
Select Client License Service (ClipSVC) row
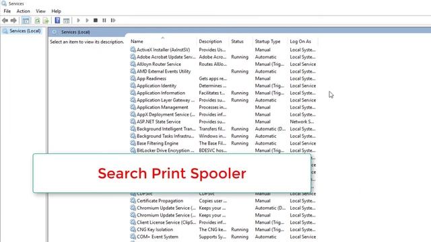click(223, 223)
